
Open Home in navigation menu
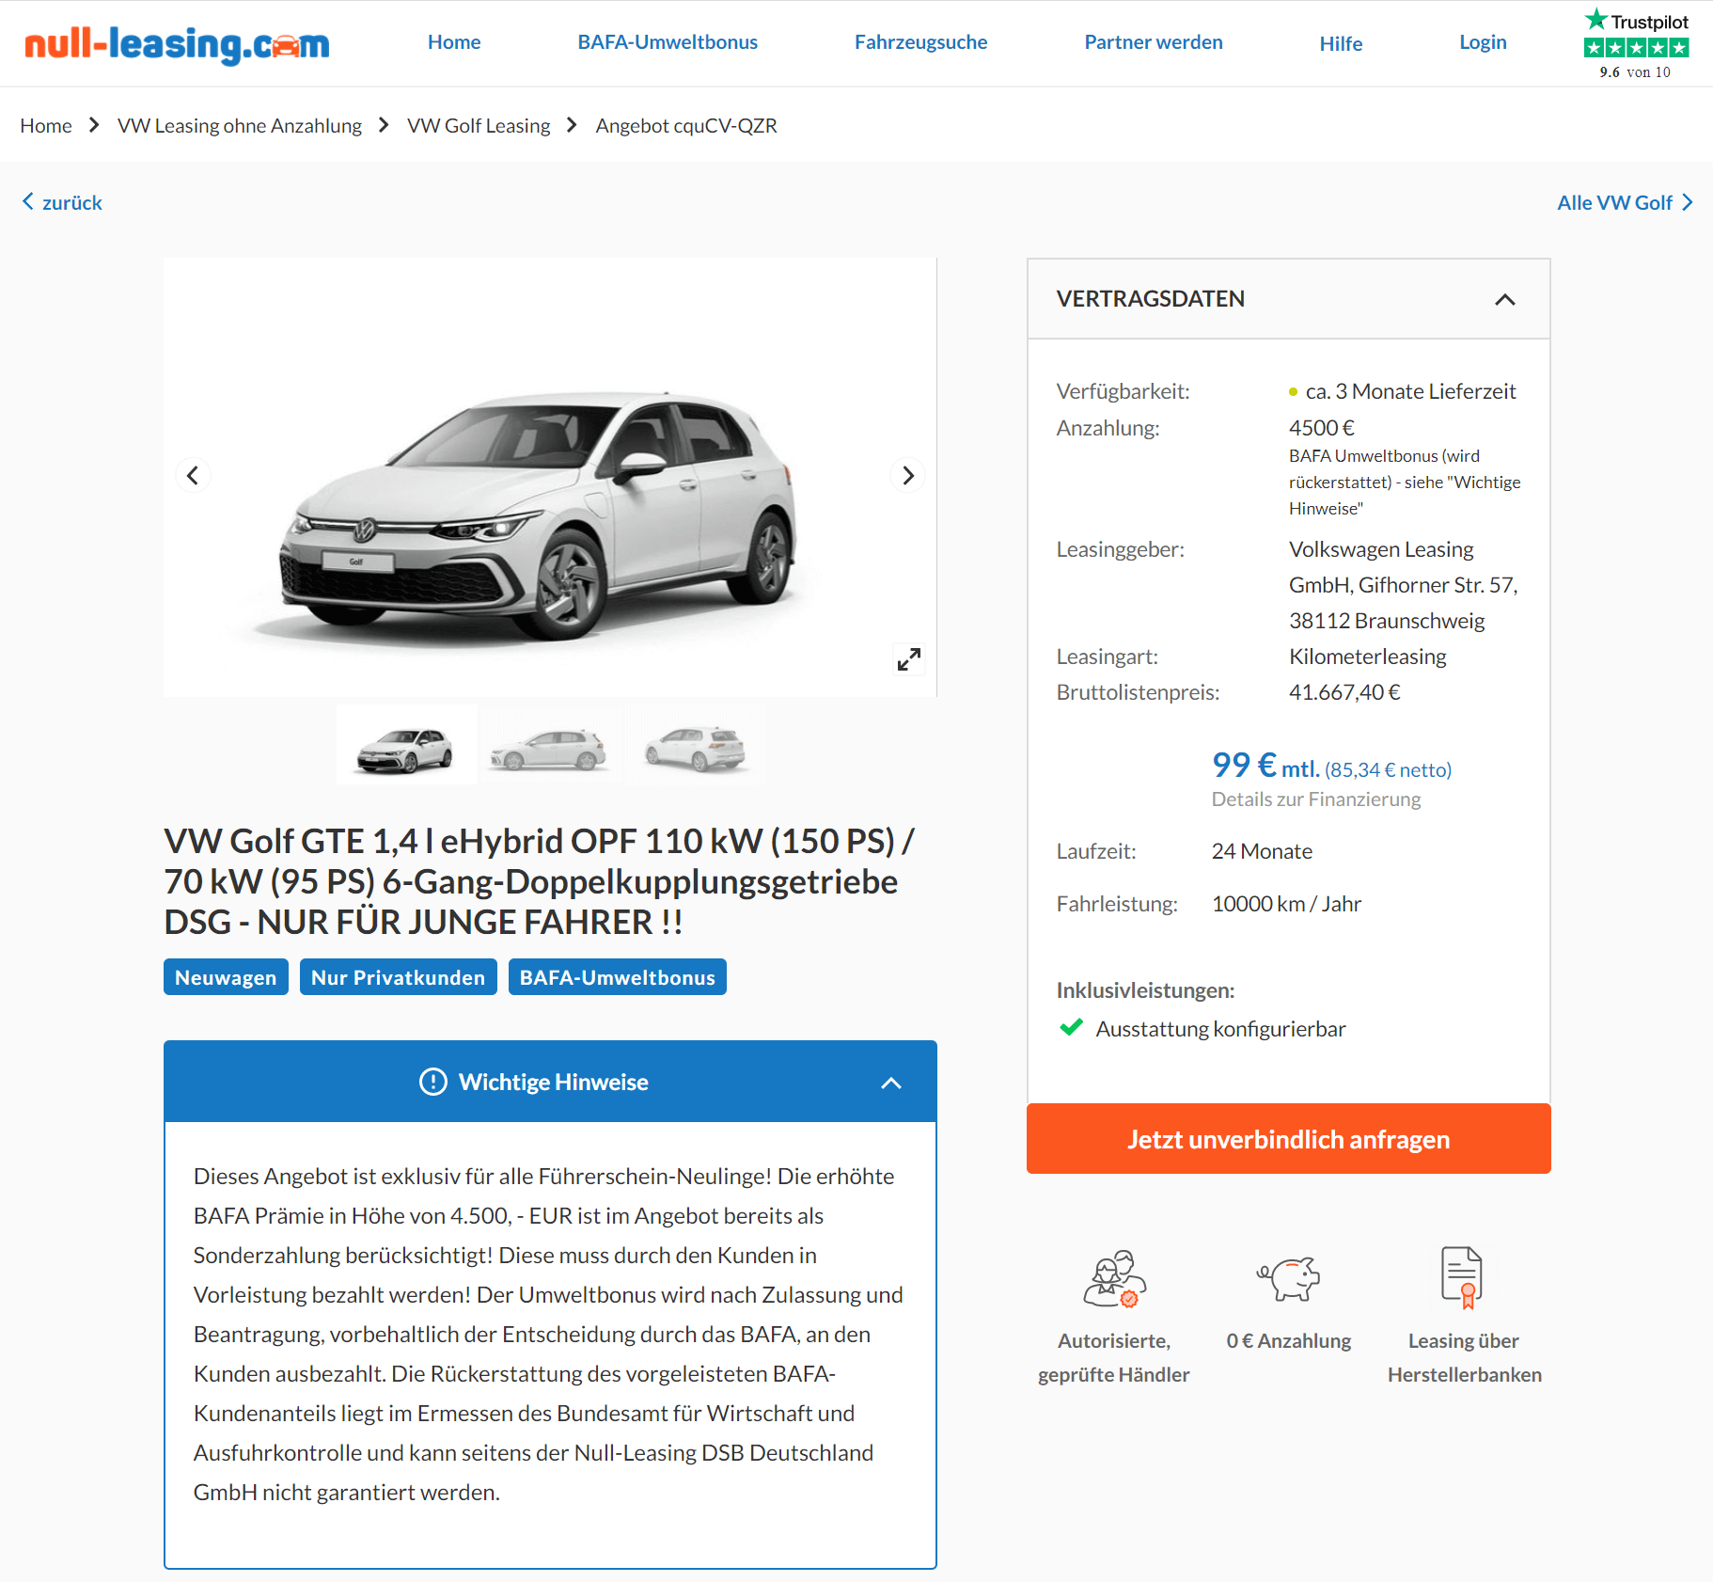[454, 42]
